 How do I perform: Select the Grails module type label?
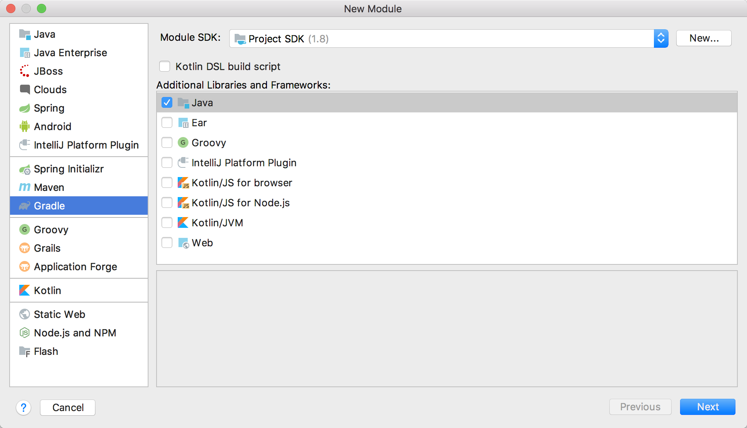(47, 248)
